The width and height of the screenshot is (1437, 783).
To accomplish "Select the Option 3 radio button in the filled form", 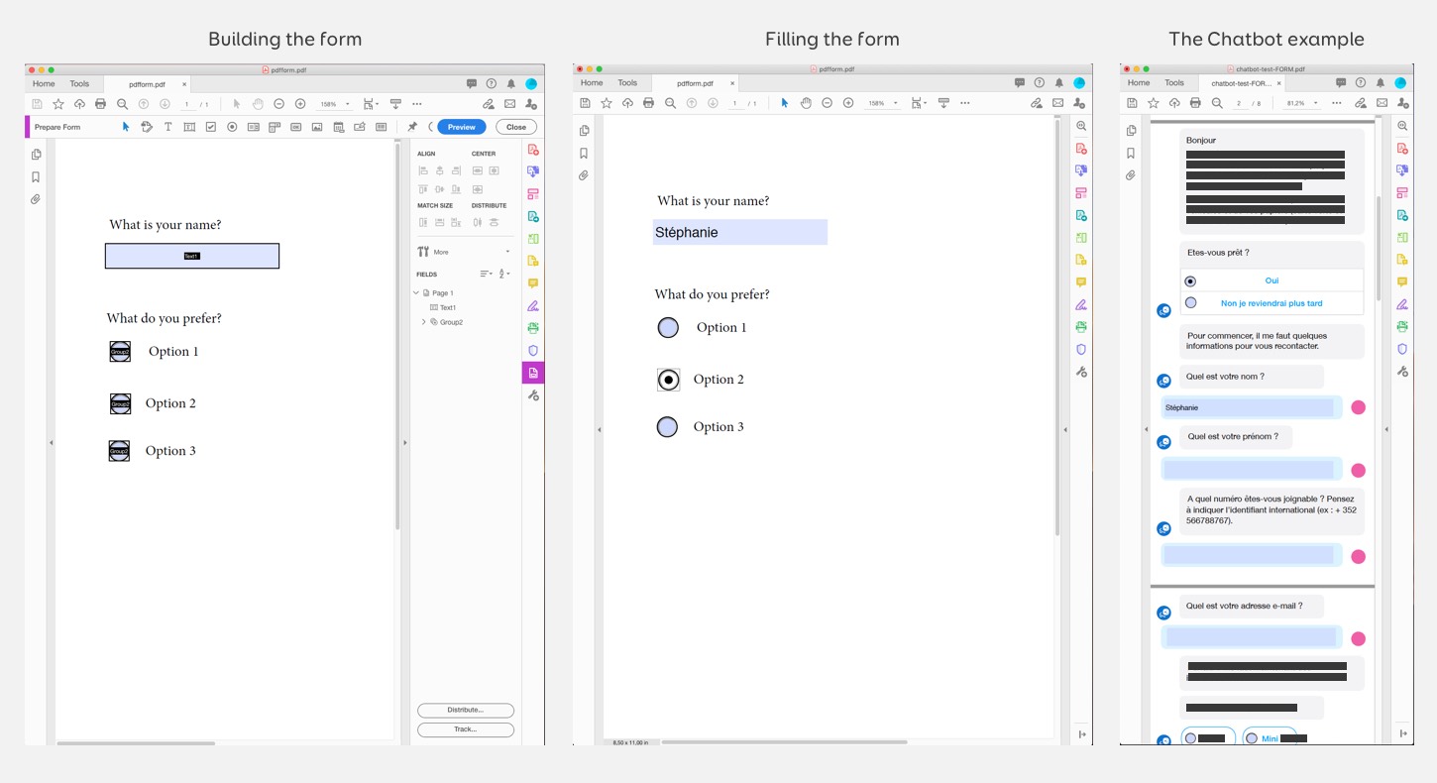I will pos(668,427).
